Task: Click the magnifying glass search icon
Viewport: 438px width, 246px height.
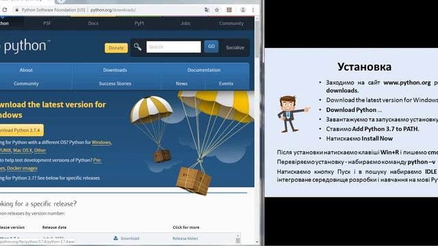Action: click(x=138, y=47)
